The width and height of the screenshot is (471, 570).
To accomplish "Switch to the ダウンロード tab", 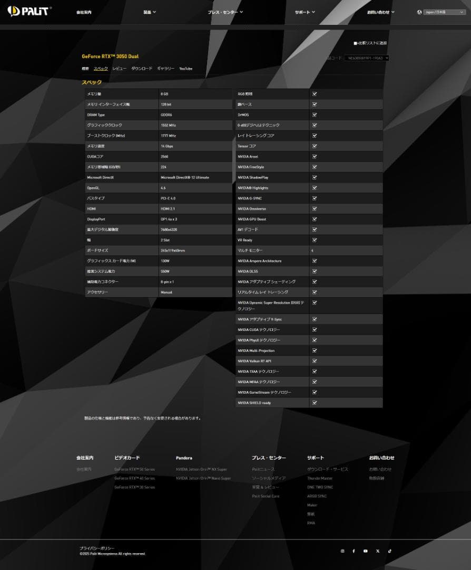I will (x=141, y=68).
